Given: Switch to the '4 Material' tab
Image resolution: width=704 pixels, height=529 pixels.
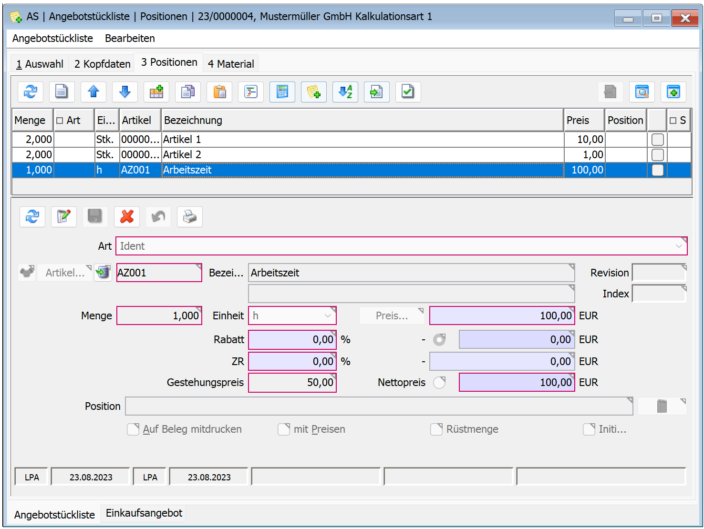Looking at the screenshot, I should click(231, 64).
